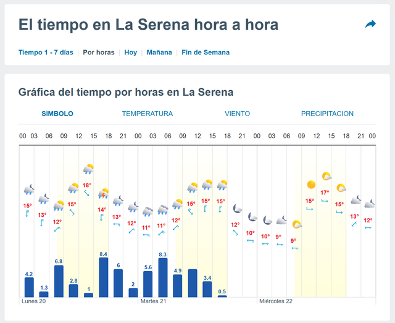Click the 8.3 precipitation bar
This screenshot has width=395, height=323.
[x=163, y=278]
